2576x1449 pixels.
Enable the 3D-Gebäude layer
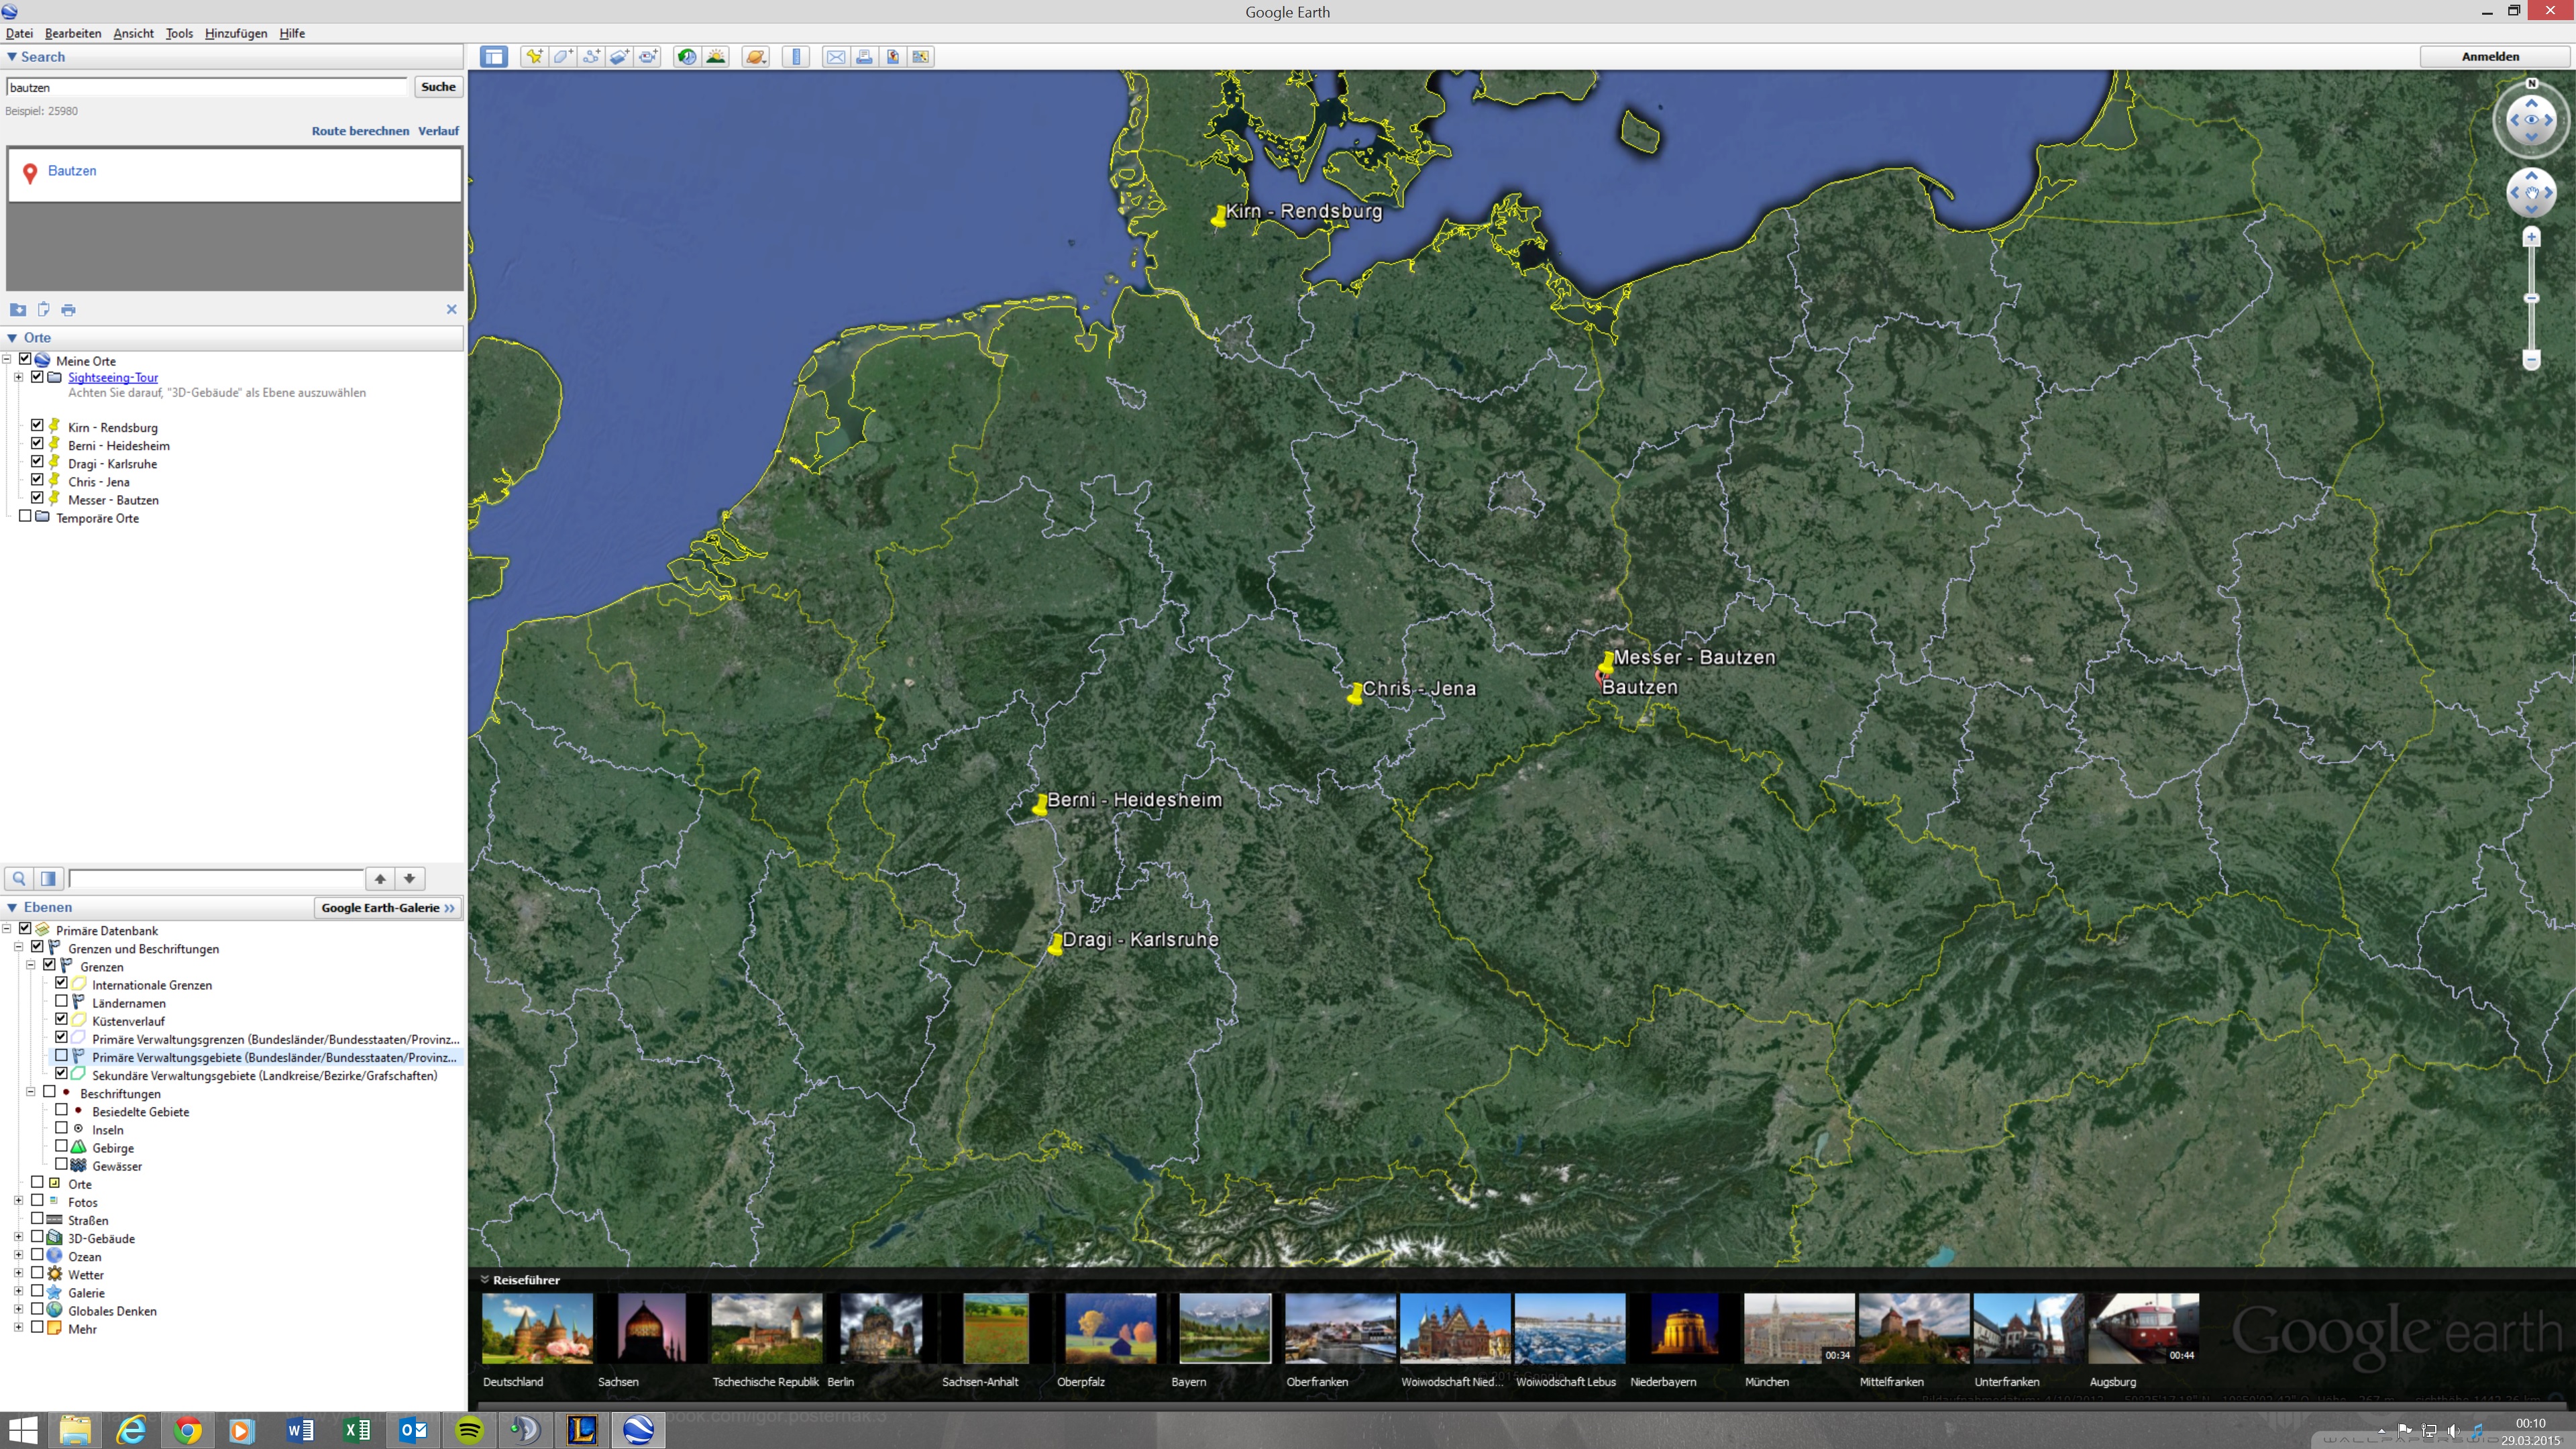(x=37, y=1237)
